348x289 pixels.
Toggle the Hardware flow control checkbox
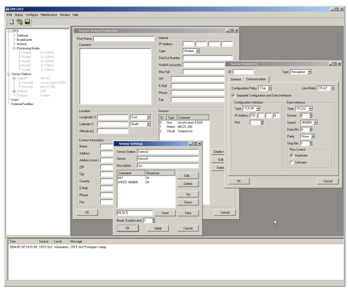pyautogui.click(x=292, y=155)
